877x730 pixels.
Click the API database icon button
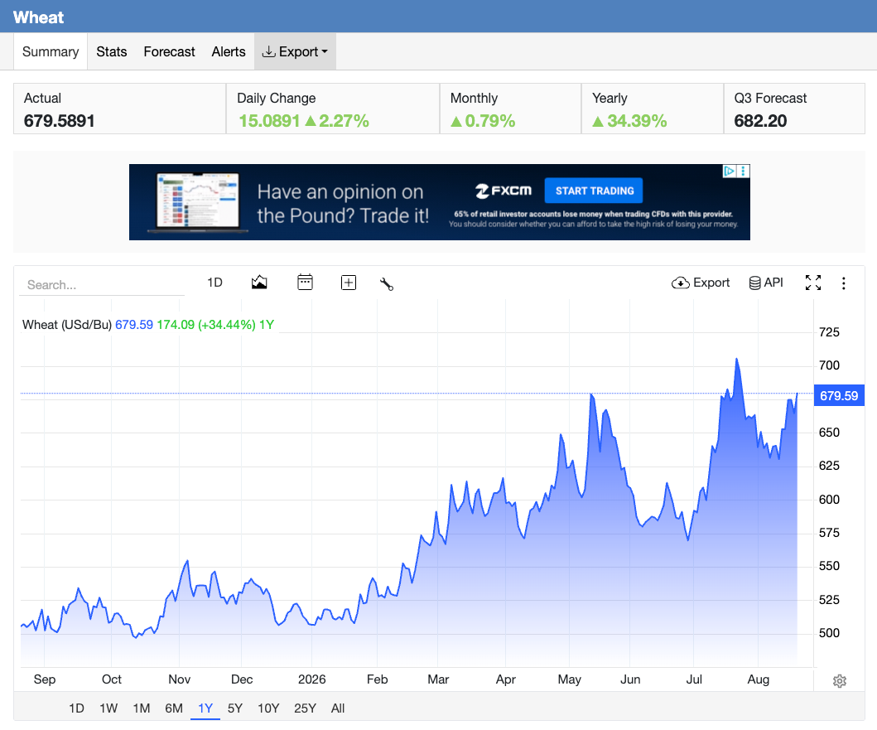[766, 283]
